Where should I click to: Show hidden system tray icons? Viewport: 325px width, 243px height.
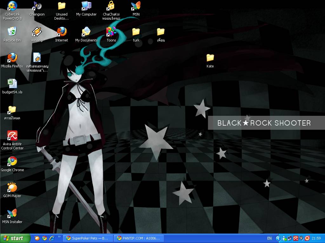tap(278, 239)
